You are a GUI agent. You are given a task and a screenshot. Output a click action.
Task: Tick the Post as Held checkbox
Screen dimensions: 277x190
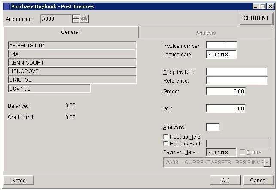[166, 137]
